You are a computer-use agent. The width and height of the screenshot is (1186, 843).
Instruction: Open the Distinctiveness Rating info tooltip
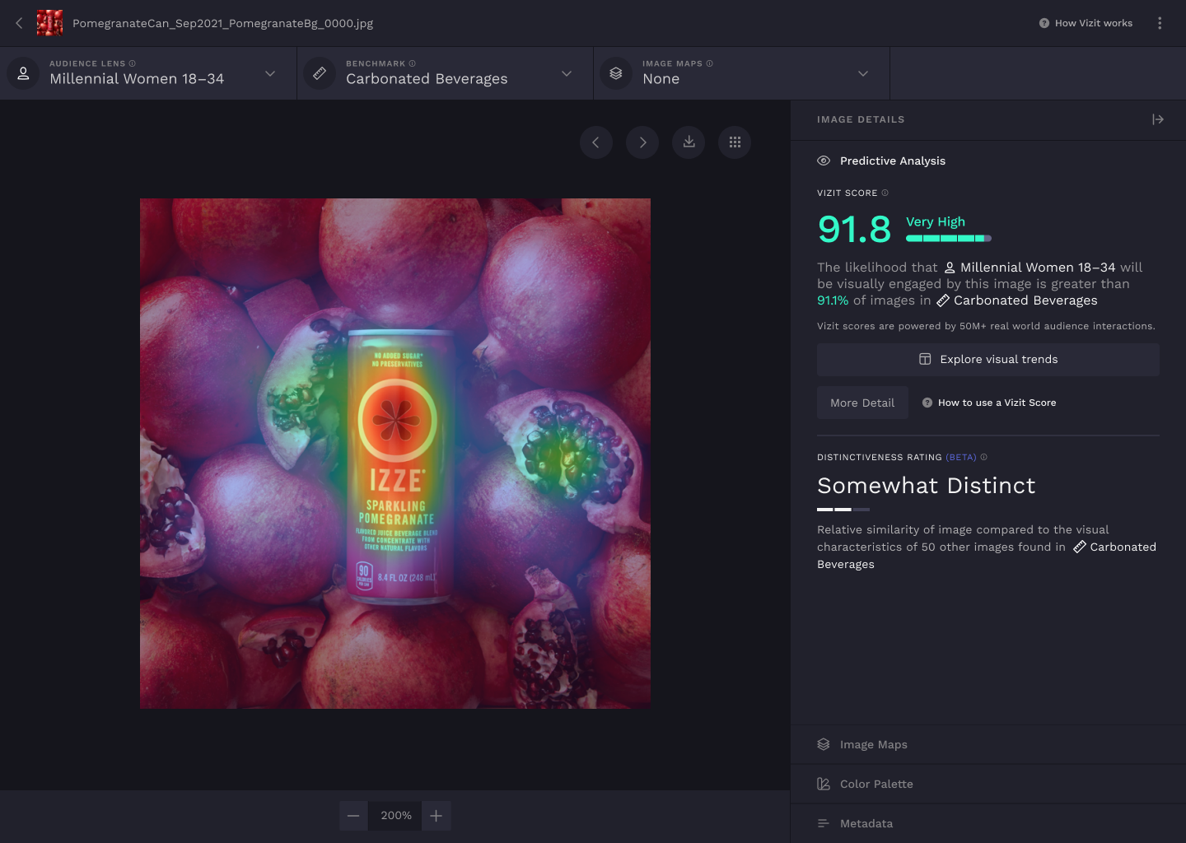[983, 457]
